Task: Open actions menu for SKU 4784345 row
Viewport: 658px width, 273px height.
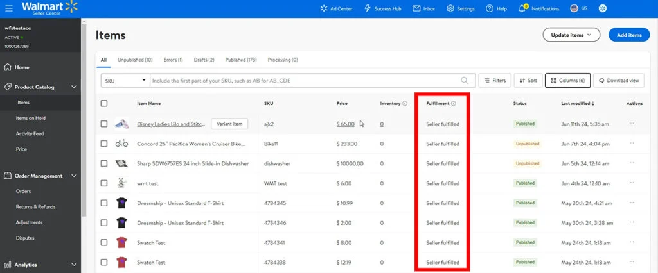Action: tap(632, 203)
